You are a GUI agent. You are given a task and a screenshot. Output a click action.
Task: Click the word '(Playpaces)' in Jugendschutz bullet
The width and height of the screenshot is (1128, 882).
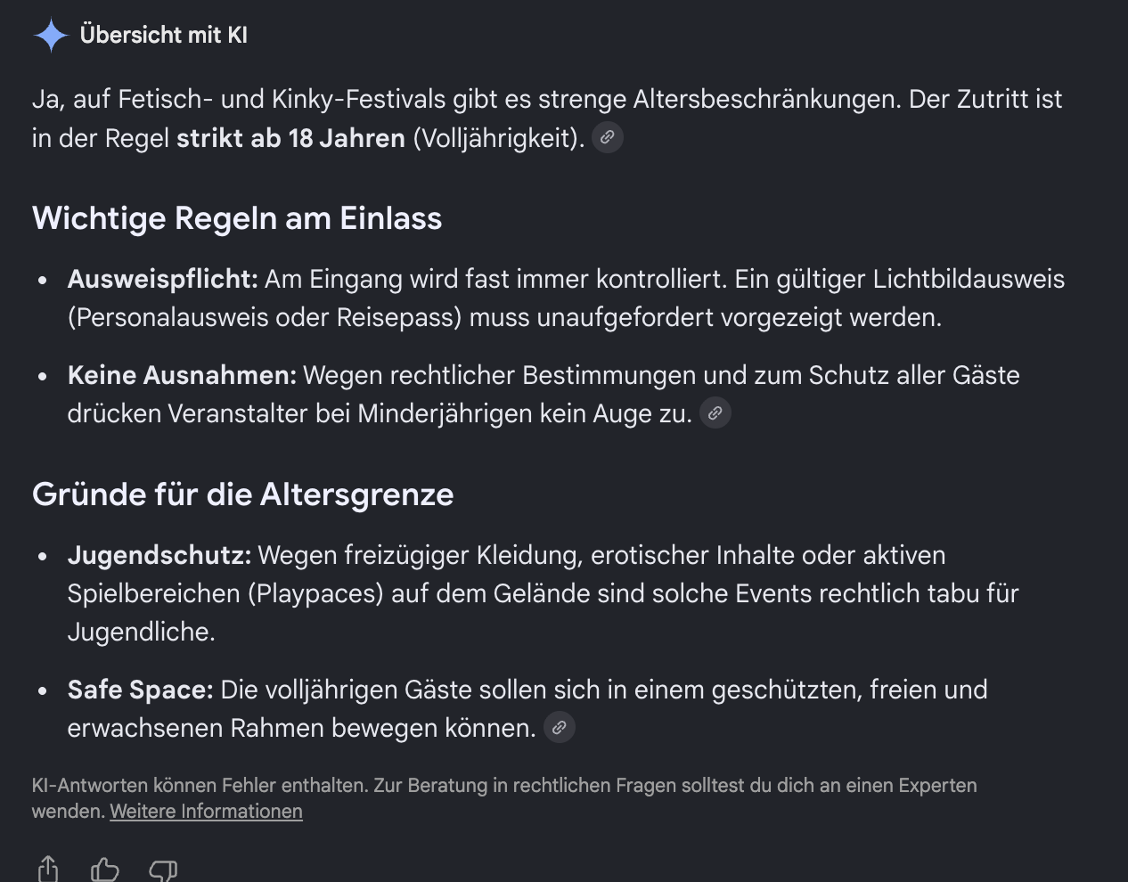point(315,593)
